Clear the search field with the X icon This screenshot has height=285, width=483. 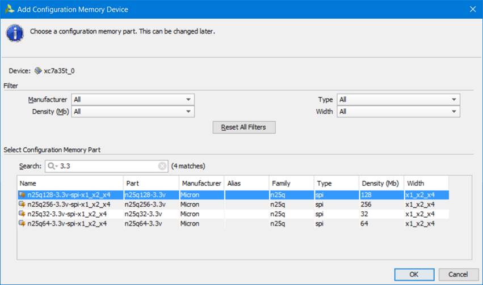[x=162, y=166]
